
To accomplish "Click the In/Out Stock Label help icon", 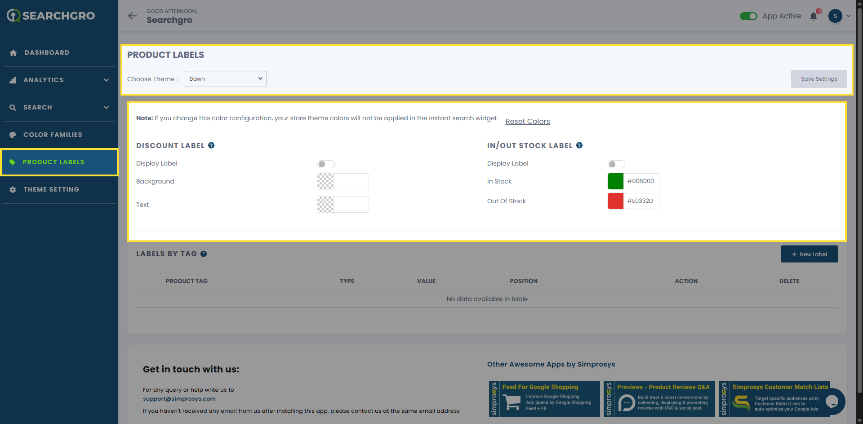I will click(579, 145).
